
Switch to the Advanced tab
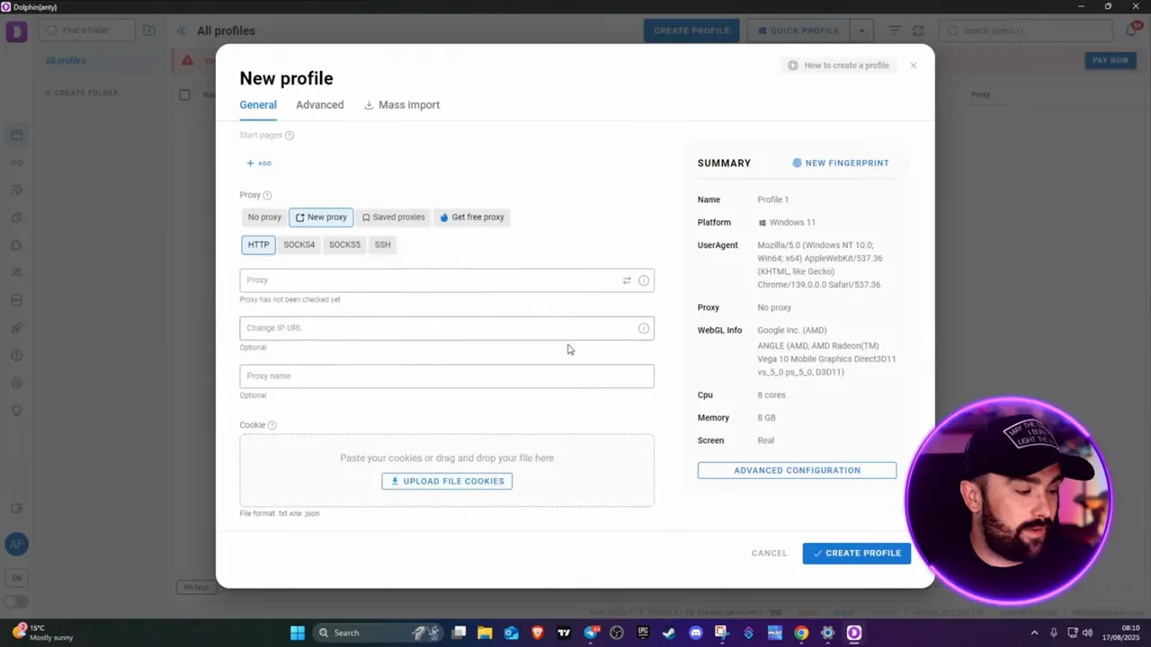pyautogui.click(x=319, y=104)
